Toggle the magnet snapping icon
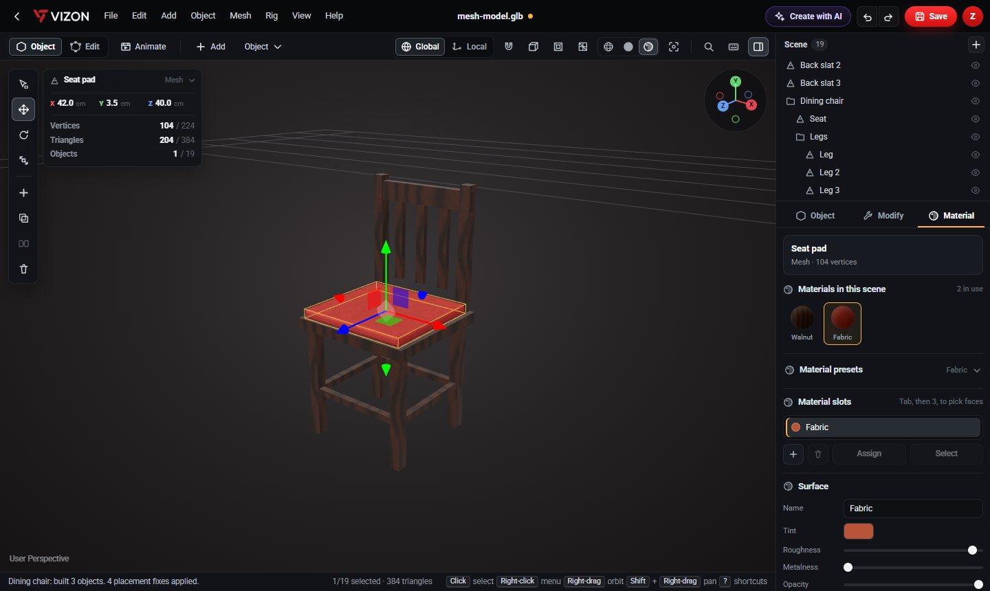Image resolution: width=990 pixels, height=591 pixels. tap(509, 47)
